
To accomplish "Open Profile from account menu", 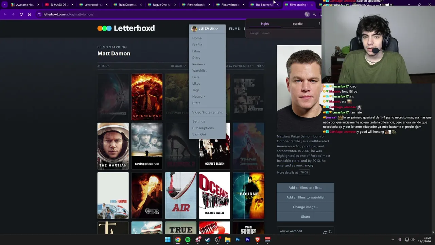I will click(x=197, y=45).
